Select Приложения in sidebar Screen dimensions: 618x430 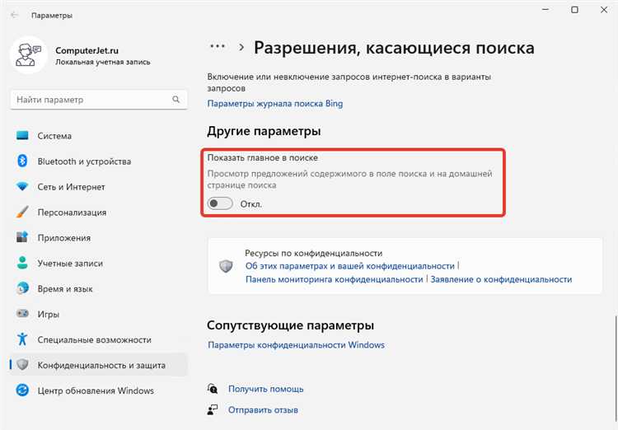click(x=99, y=238)
